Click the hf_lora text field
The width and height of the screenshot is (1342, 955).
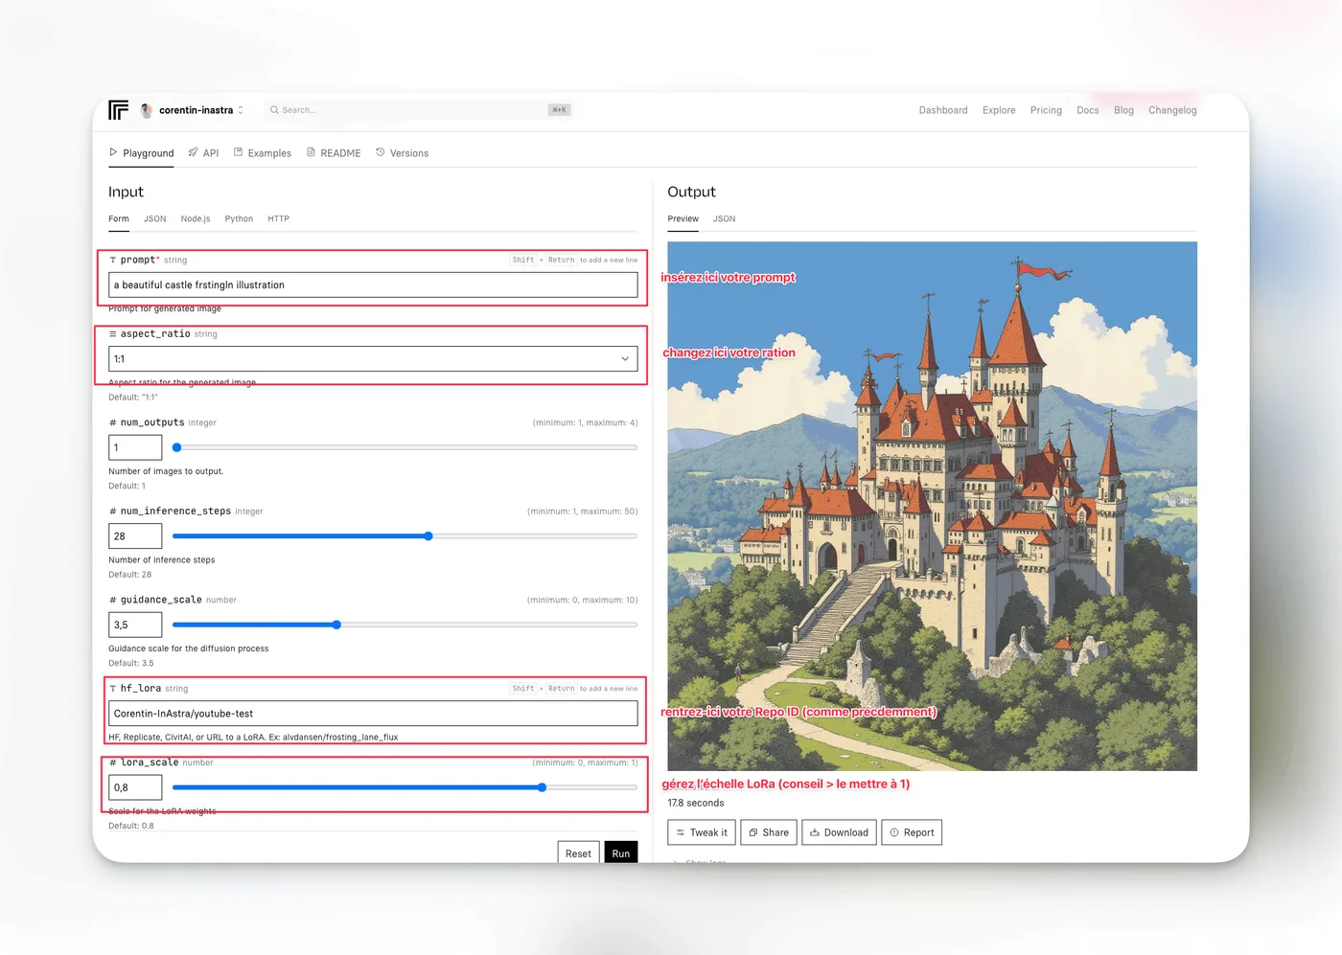point(373,714)
